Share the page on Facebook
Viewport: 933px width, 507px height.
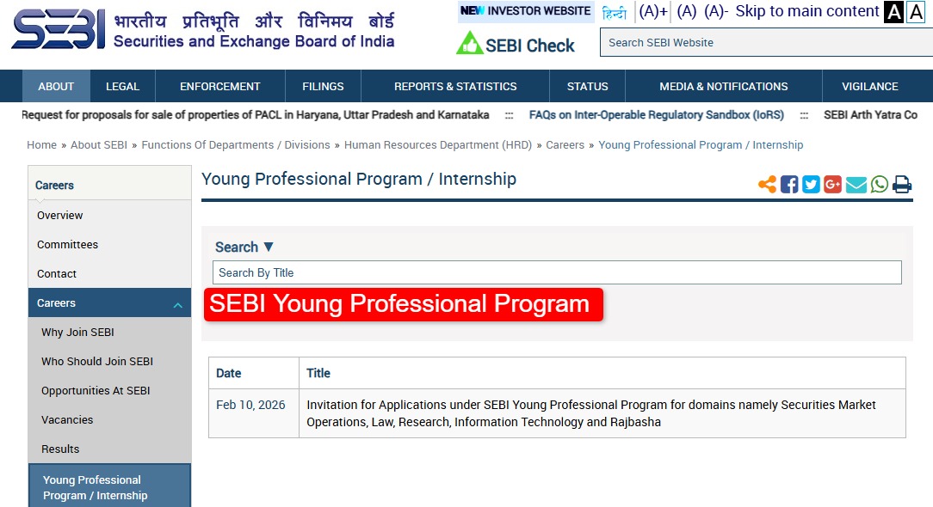(x=789, y=185)
